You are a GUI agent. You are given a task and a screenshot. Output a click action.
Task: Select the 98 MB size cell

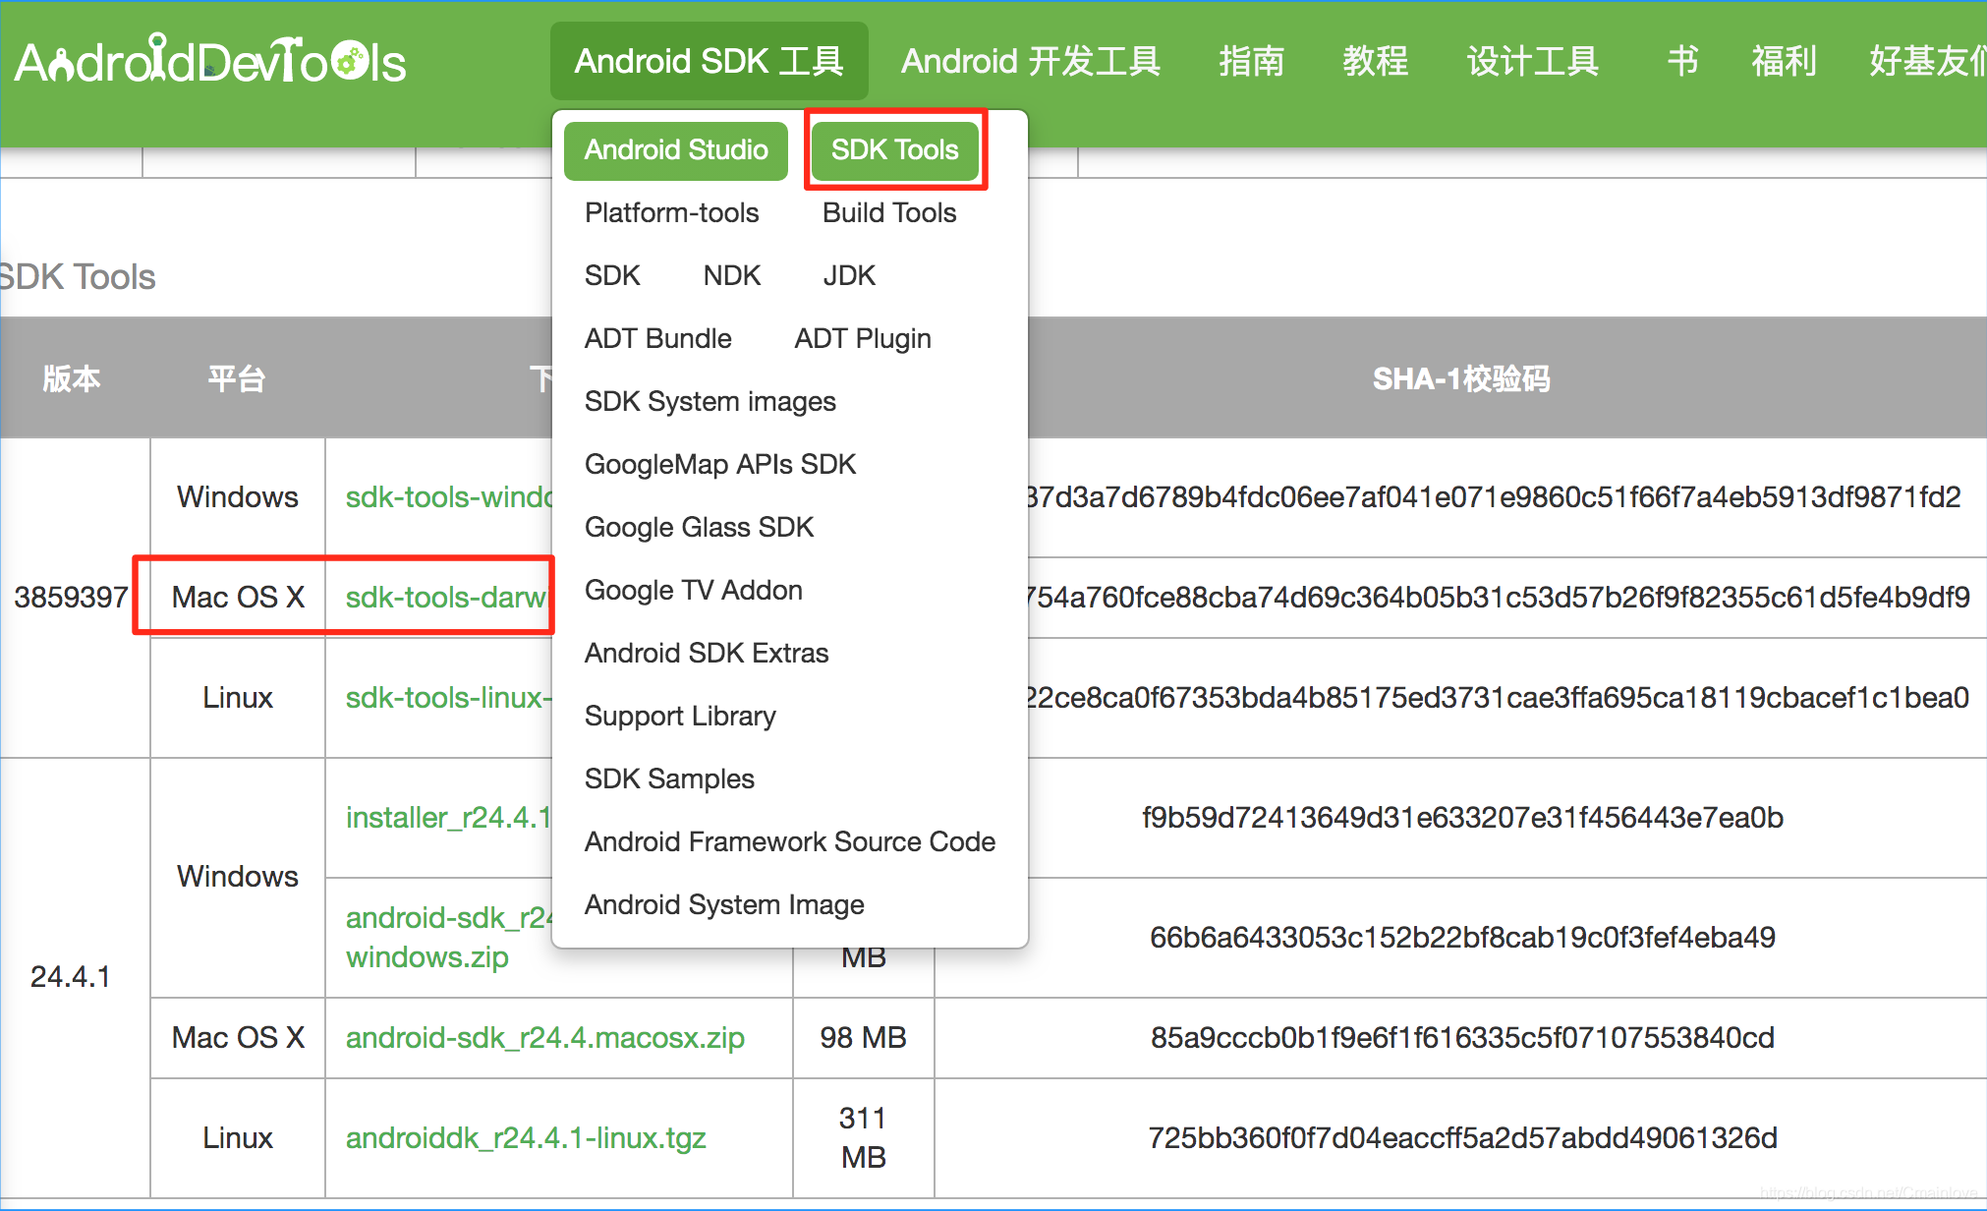coord(863,1038)
